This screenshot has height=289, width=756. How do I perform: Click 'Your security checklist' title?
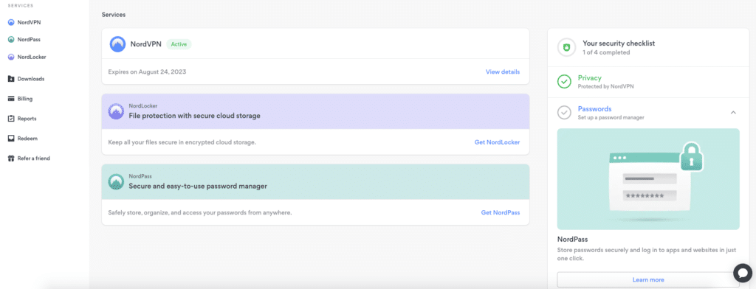pos(619,43)
